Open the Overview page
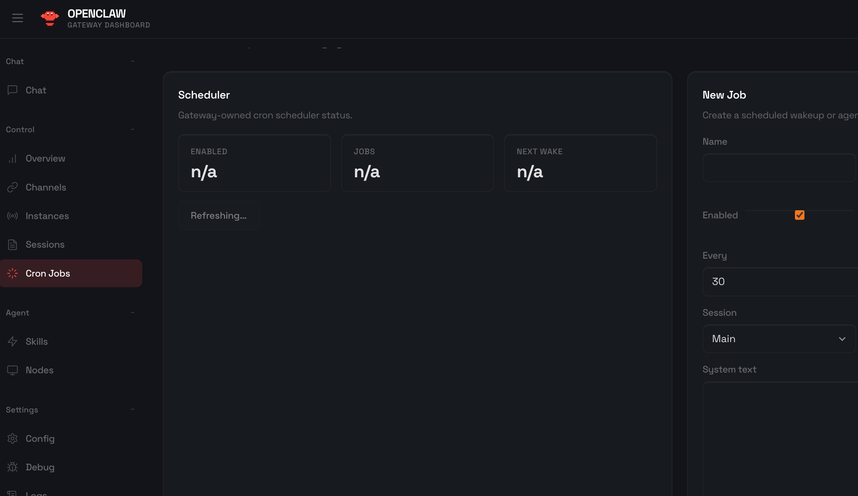This screenshot has width=858, height=496. coord(45,158)
